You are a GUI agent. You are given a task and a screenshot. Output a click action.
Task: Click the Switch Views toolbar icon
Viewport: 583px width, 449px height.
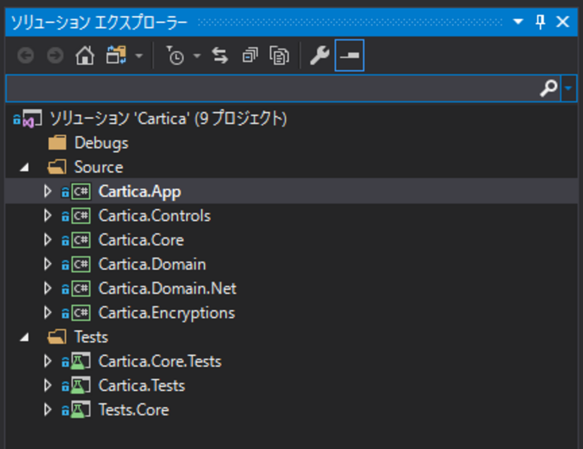(x=116, y=56)
